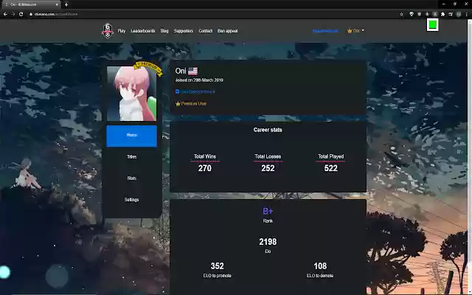Close the Oni browser tab

pyautogui.click(x=57, y=4)
